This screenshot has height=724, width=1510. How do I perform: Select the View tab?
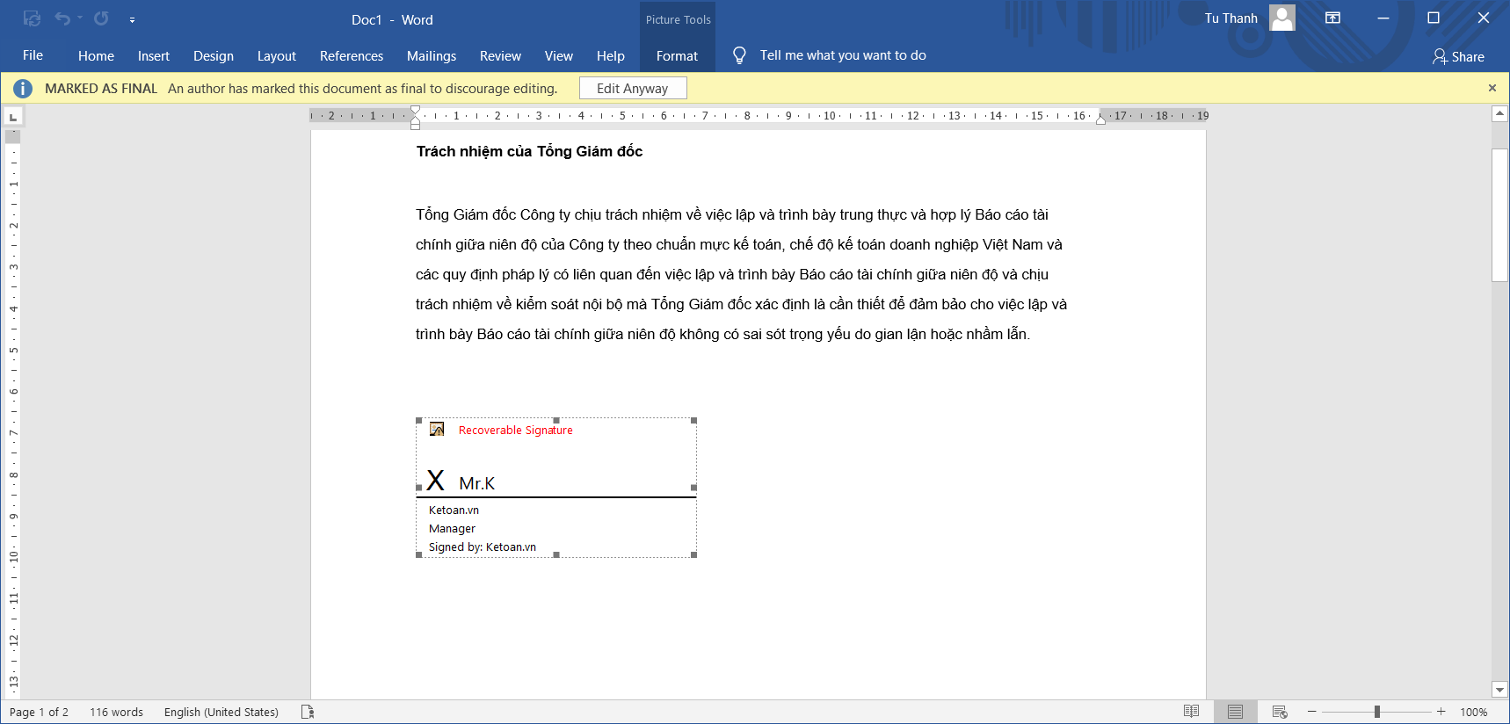pos(559,55)
